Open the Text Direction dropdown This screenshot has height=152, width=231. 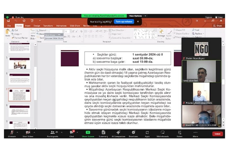tap(117, 30)
